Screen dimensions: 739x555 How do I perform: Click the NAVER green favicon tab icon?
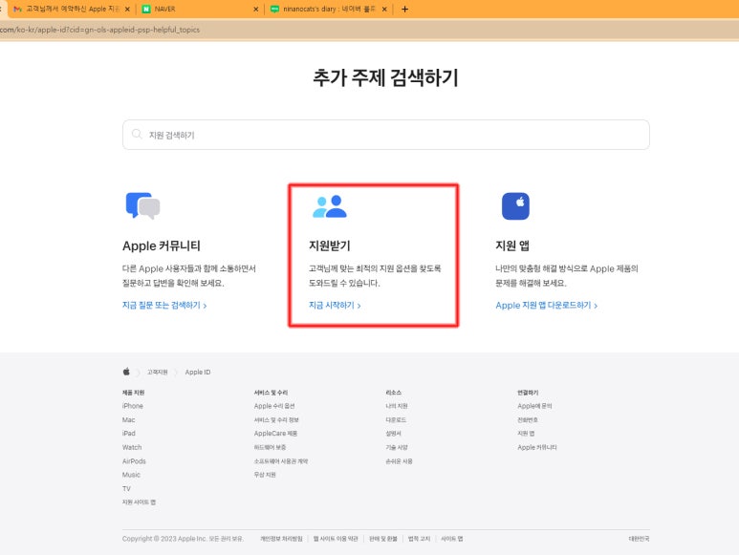pos(146,9)
